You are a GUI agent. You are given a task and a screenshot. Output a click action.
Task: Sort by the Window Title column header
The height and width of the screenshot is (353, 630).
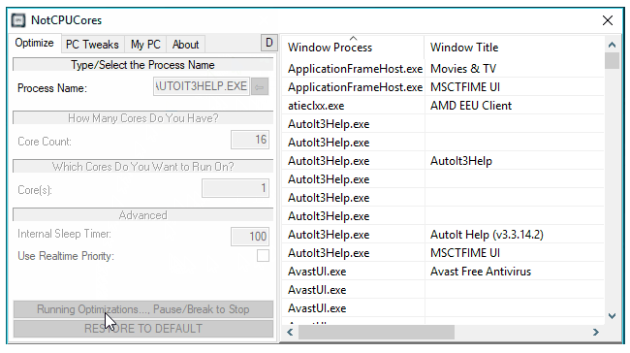(x=515, y=48)
